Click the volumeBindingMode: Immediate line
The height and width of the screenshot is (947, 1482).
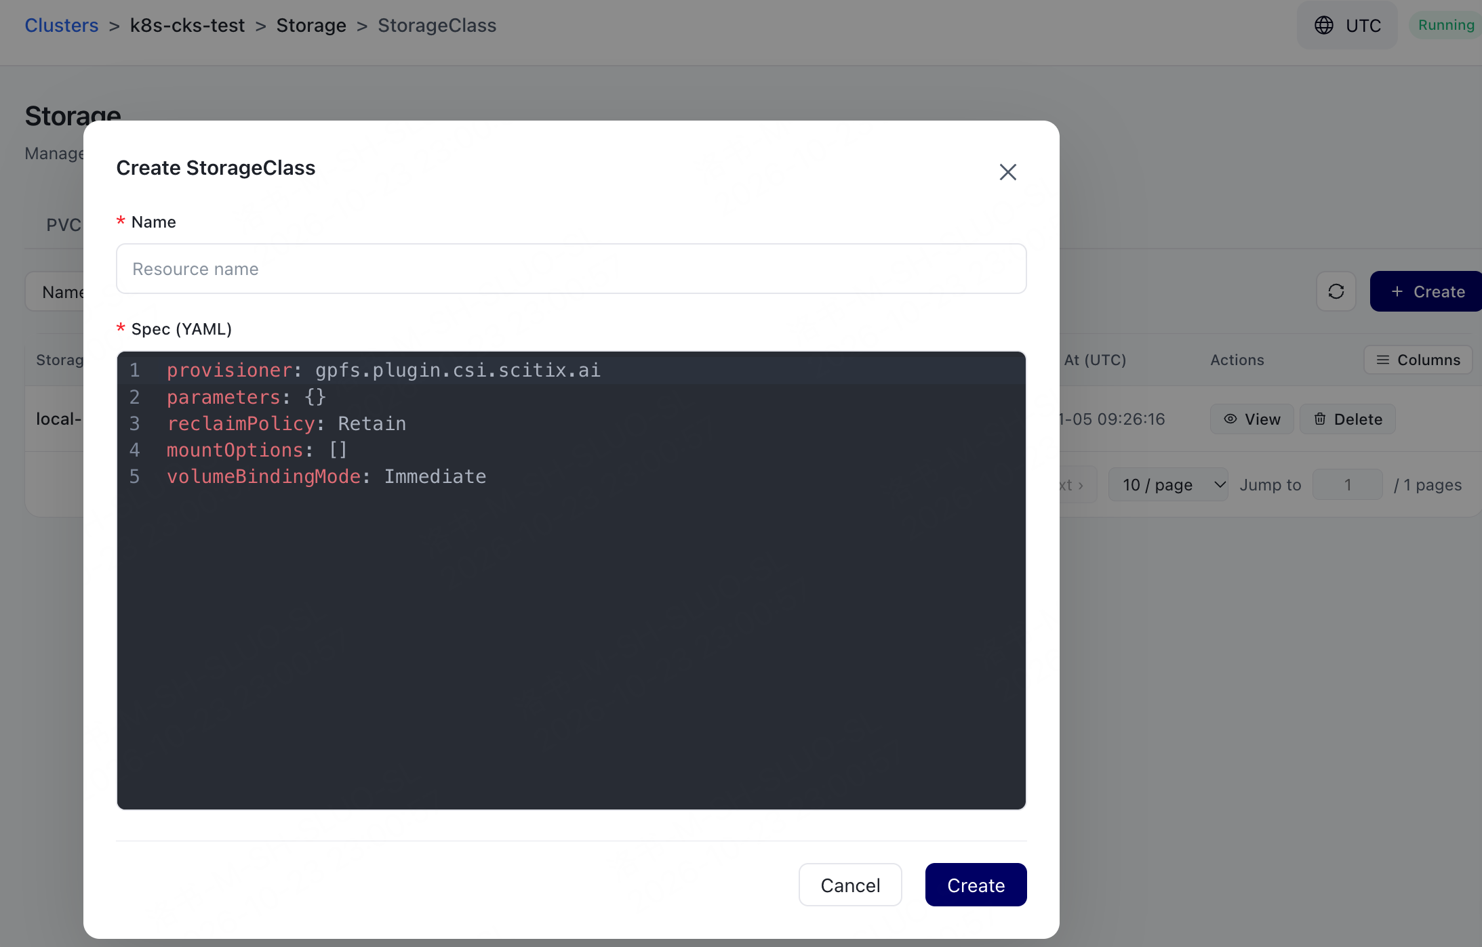click(x=326, y=476)
